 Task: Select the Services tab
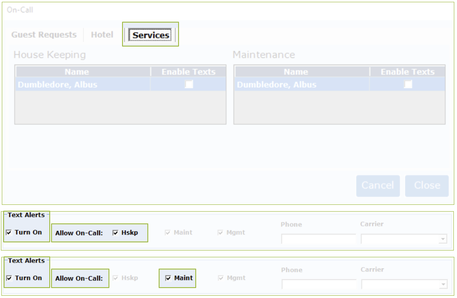[x=151, y=35]
